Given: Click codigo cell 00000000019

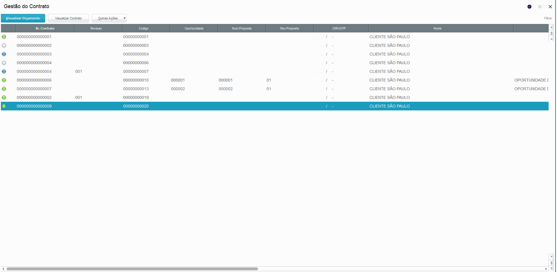Looking at the screenshot, I should (136, 97).
